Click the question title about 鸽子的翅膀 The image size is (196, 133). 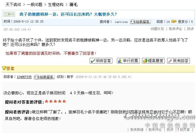tap(68, 14)
